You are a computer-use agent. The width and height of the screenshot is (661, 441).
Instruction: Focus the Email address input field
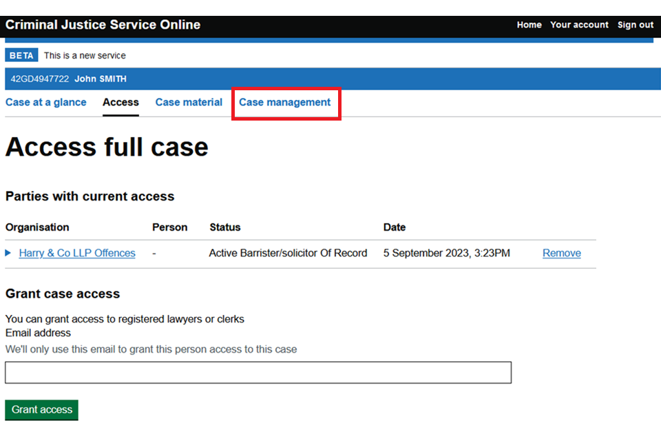coord(258,372)
